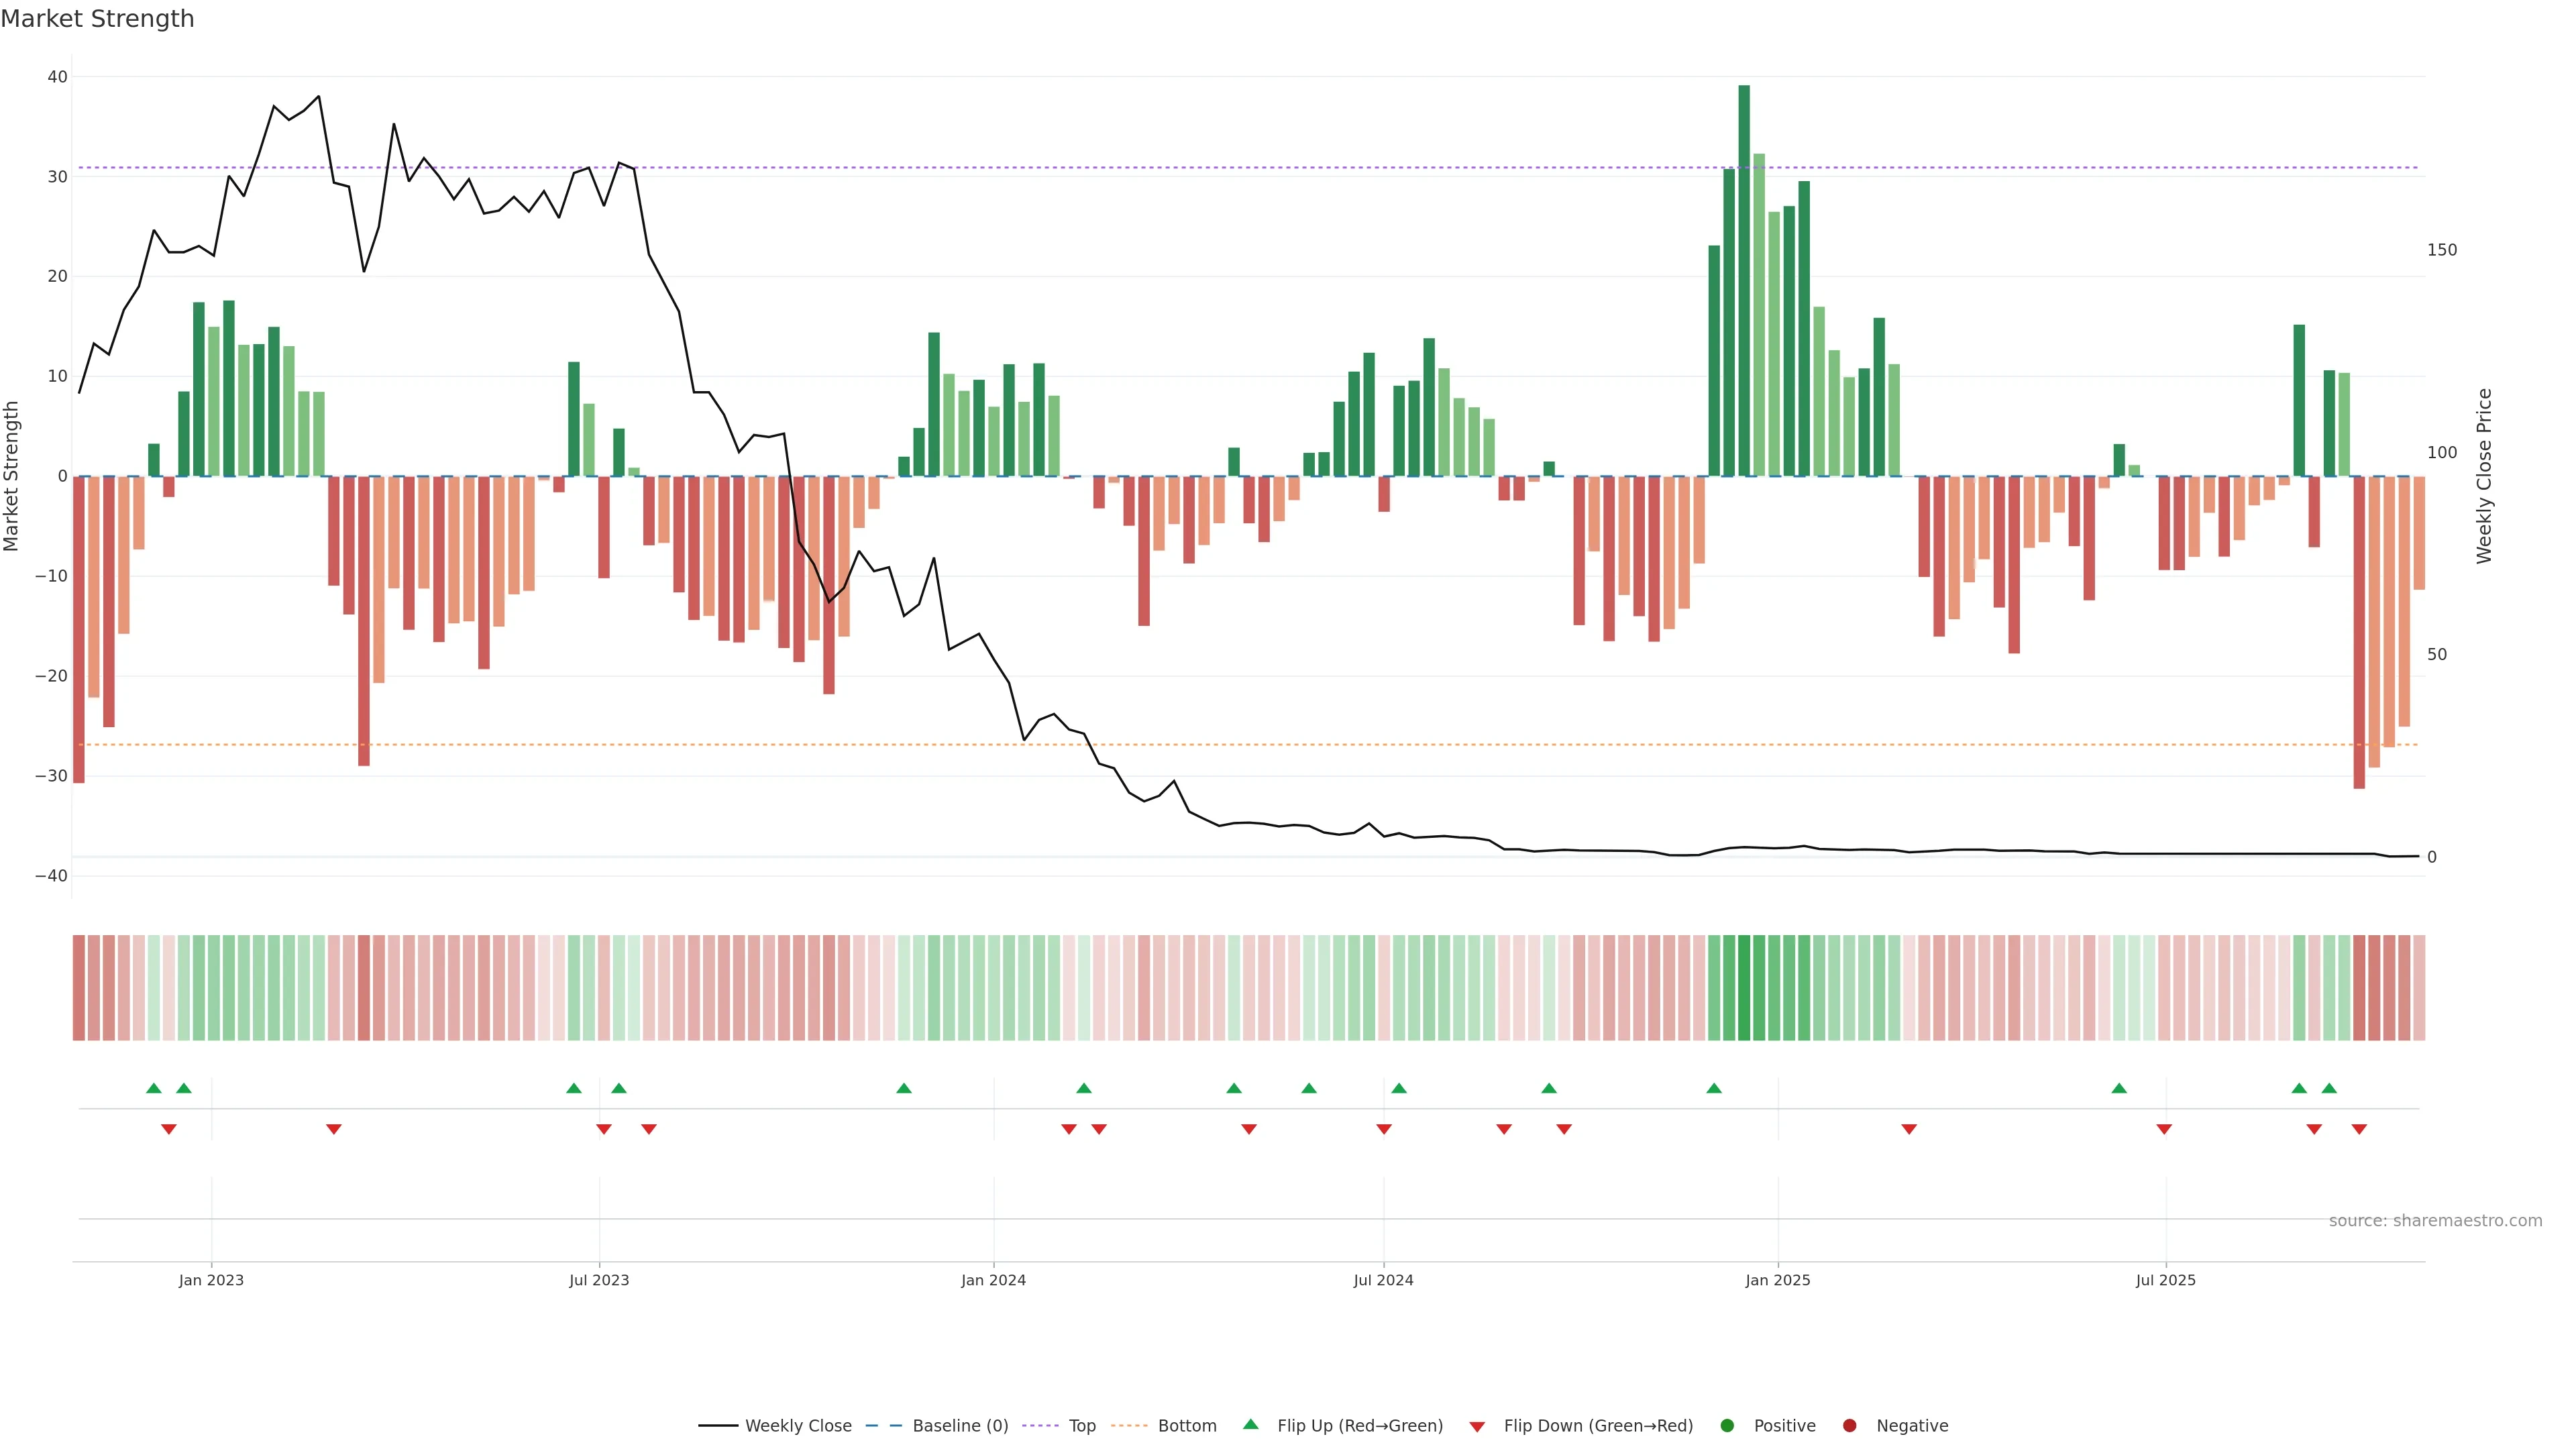Click the Jan 2024 x-axis label
Image resolution: width=2576 pixels, height=1449 pixels.
tap(993, 1280)
